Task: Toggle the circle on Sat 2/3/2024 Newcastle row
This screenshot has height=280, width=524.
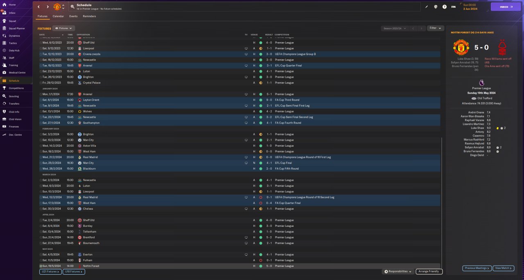Action: 41,180
